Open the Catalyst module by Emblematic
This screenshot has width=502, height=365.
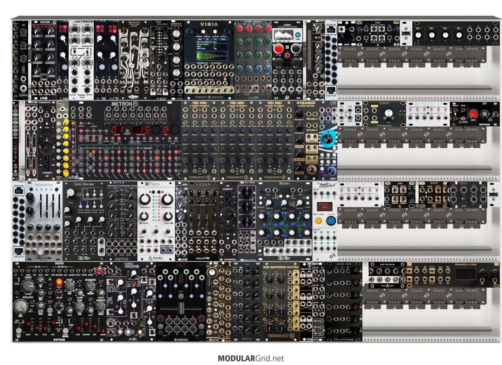[181, 302]
